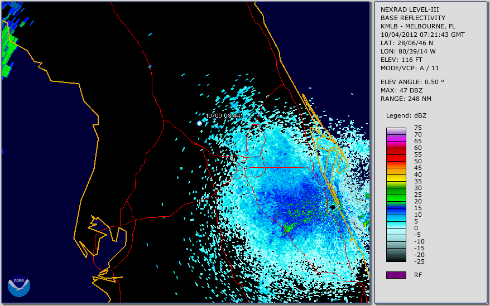Click the "10700 US 441" map label

pos(224,115)
